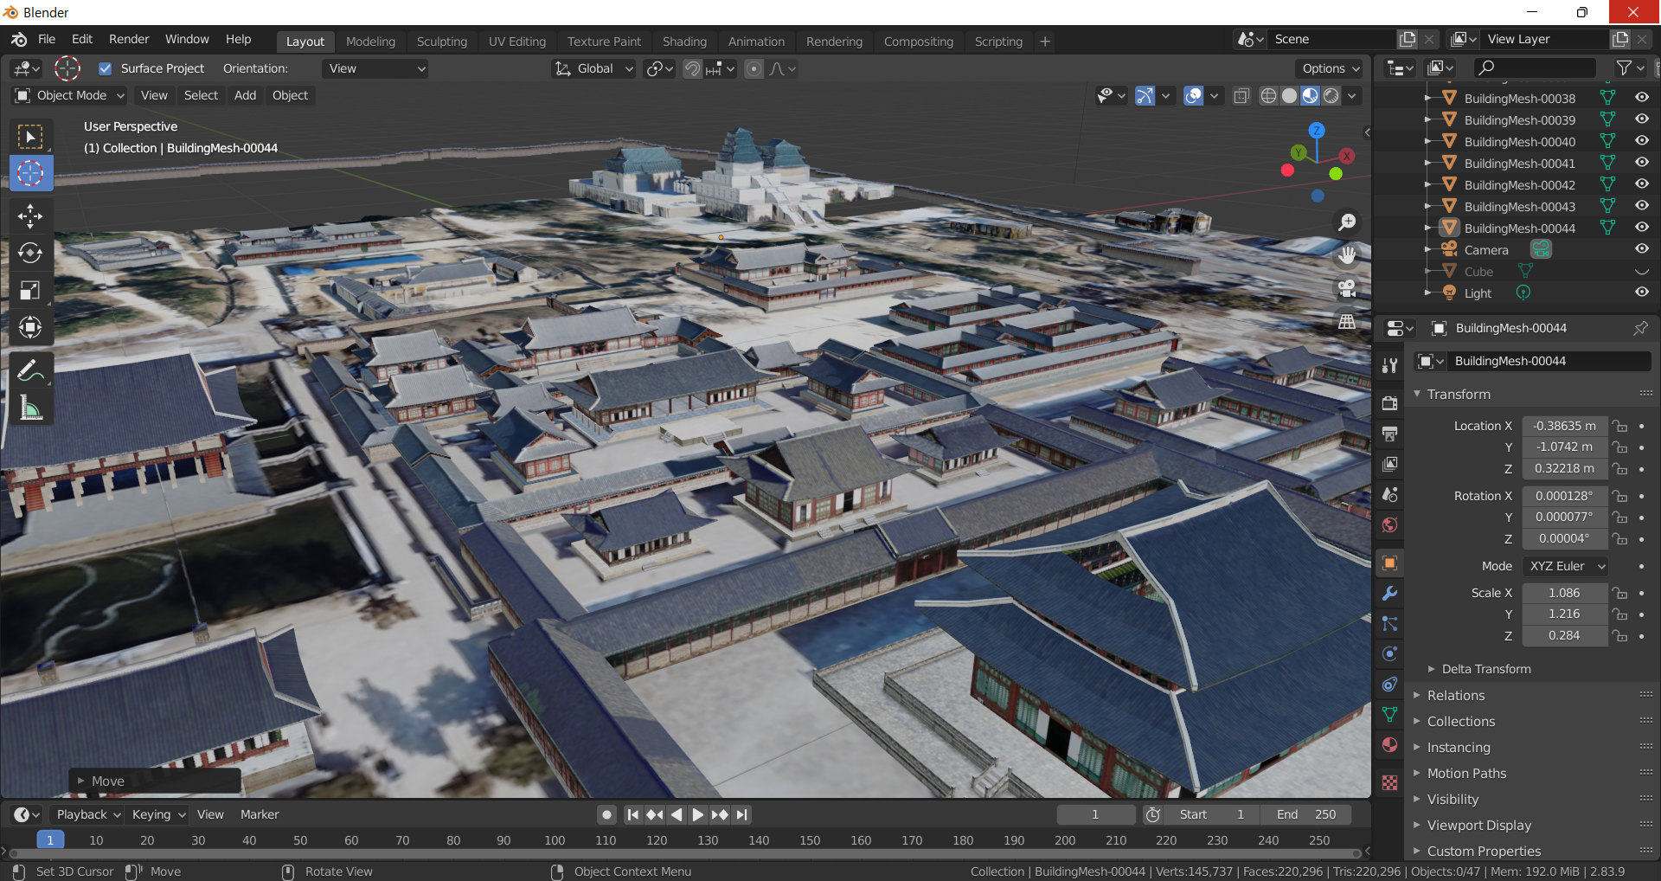Open the Render properties tab

(x=1389, y=403)
